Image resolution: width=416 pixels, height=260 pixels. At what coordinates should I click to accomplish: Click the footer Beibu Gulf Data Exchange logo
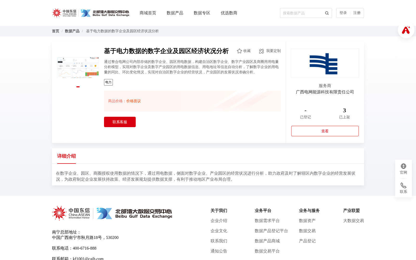click(x=134, y=213)
